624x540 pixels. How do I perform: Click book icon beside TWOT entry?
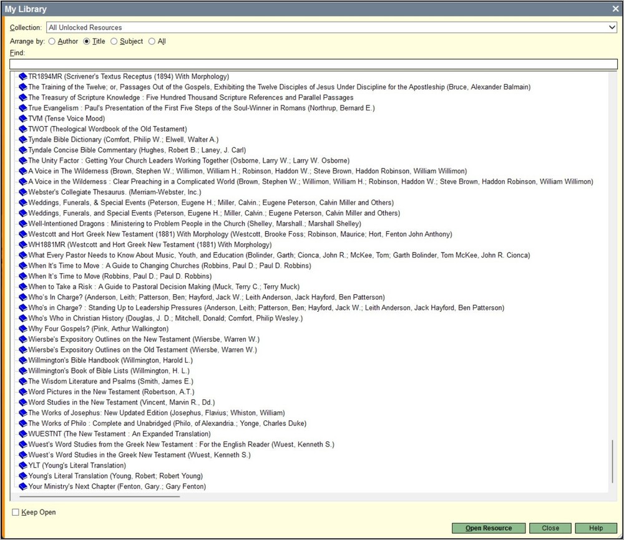point(23,129)
